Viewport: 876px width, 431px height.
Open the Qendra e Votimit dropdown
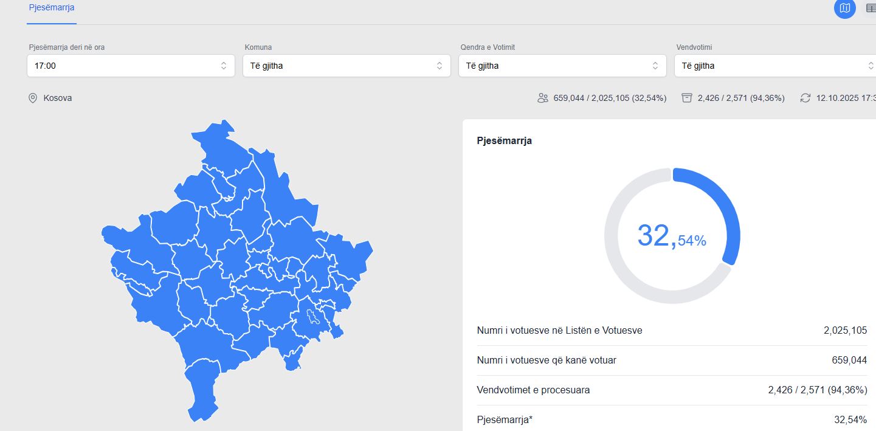pyautogui.click(x=562, y=66)
